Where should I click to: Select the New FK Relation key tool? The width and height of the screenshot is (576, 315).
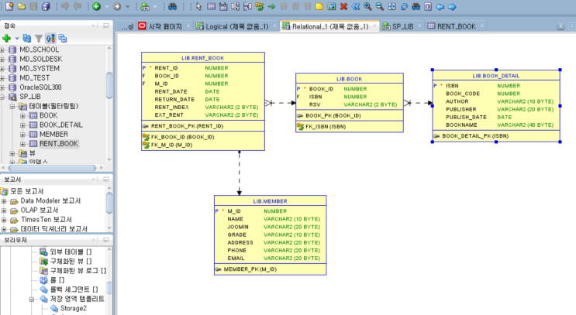260,6
